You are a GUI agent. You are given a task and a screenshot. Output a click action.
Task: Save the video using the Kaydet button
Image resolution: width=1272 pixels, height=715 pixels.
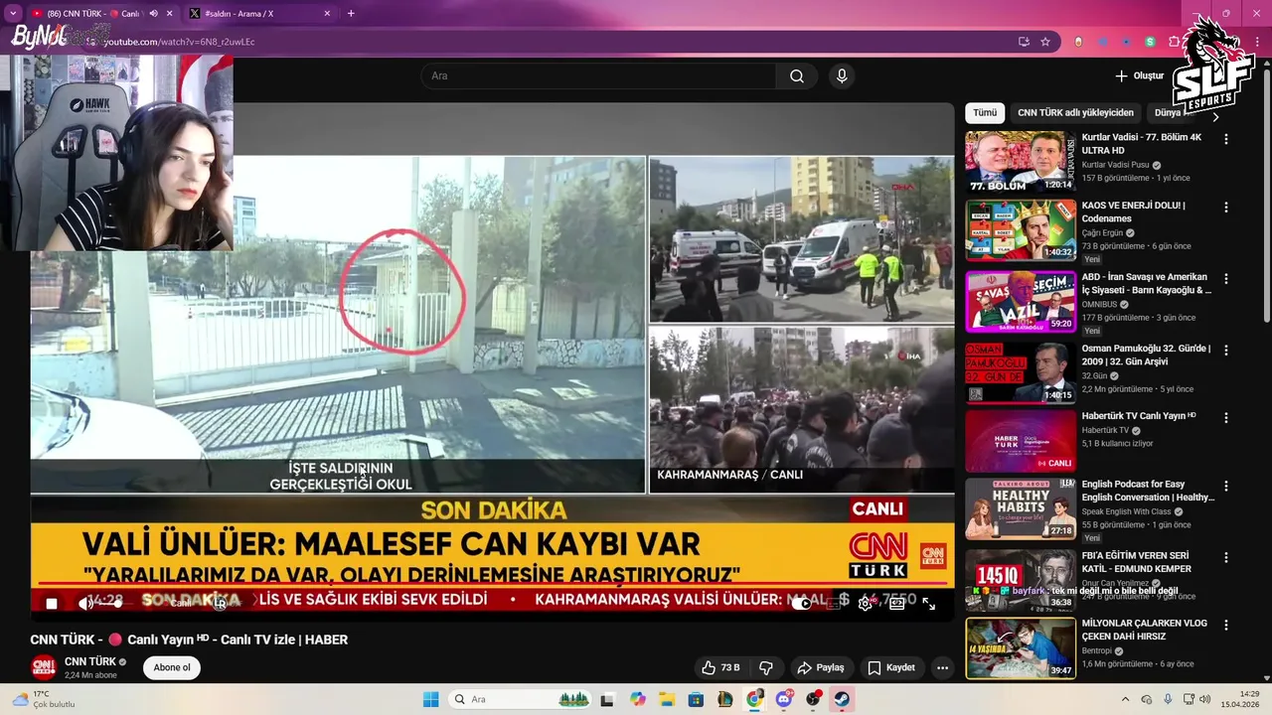point(890,667)
